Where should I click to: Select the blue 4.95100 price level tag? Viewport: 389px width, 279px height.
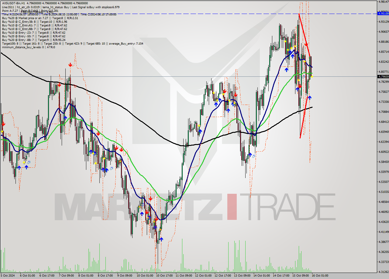pos(383,13)
